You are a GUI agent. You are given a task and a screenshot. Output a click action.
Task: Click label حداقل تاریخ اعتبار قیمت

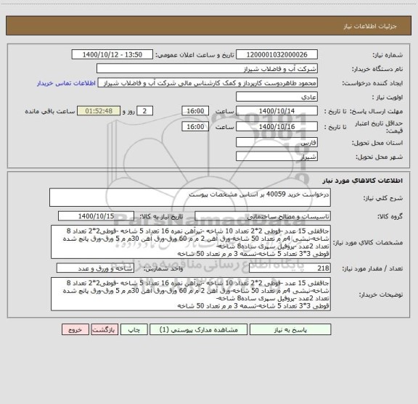point(379,127)
